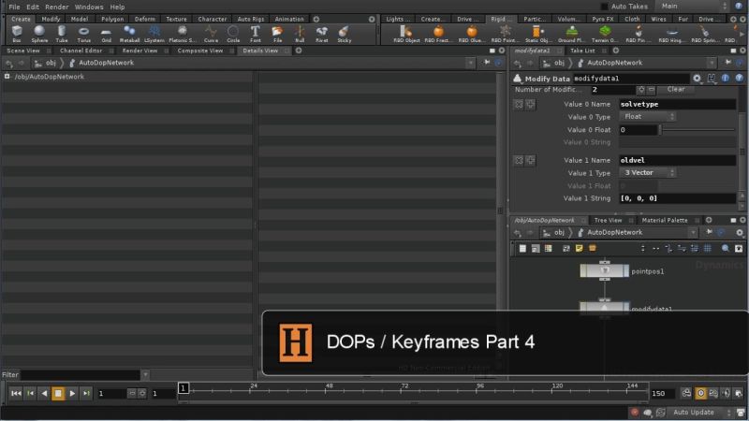
Task: Open Auto Update mode dropdown
Action: coord(700,412)
